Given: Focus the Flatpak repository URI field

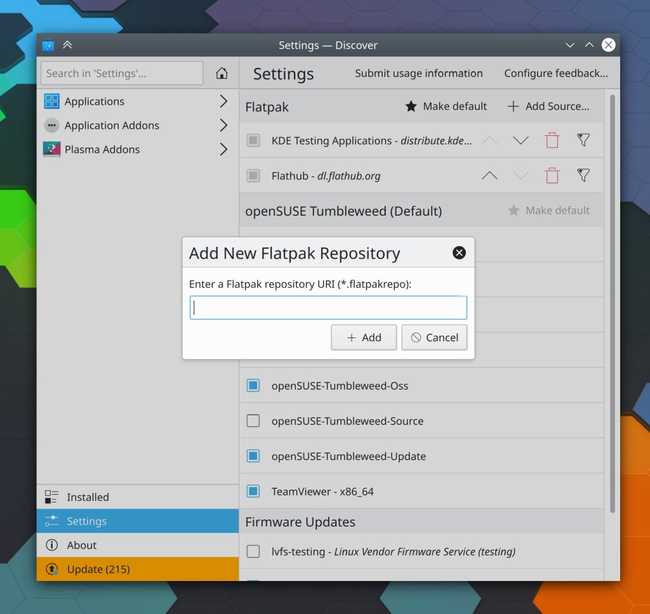Looking at the screenshot, I should click(328, 308).
